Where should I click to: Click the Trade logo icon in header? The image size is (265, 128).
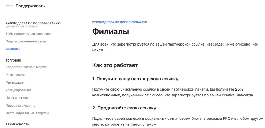[x=9, y=6]
